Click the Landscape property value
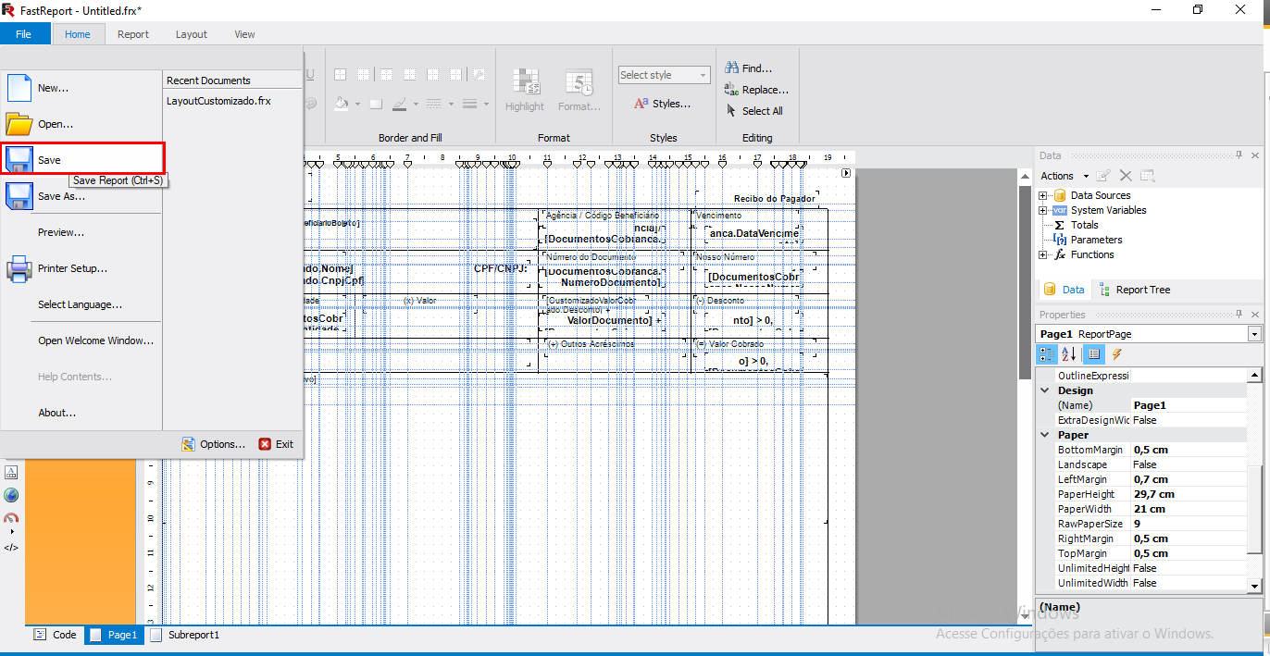The height and width of the screenshot is (656, 1270). tap(1189, 464)
